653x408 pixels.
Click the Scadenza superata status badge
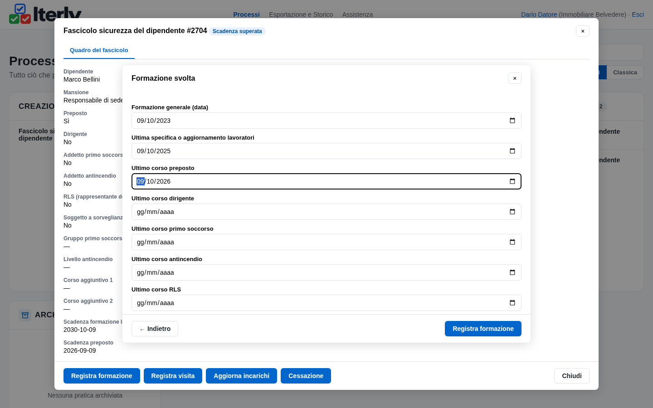tap(237, 31)
